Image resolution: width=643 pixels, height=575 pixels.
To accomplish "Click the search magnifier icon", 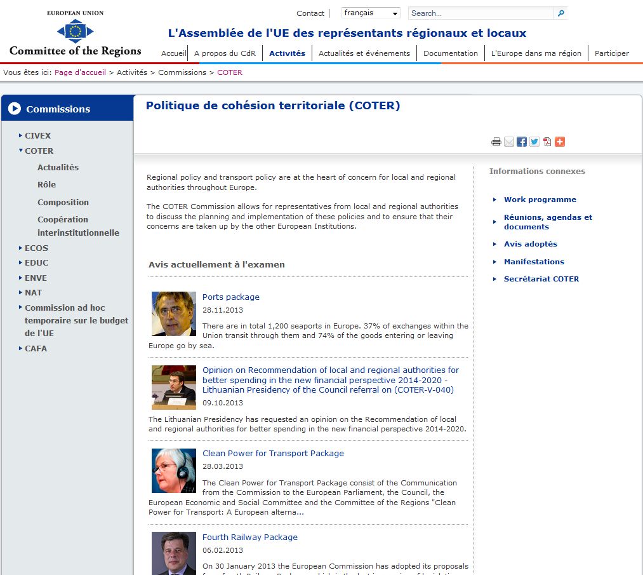I will (560, 13).
